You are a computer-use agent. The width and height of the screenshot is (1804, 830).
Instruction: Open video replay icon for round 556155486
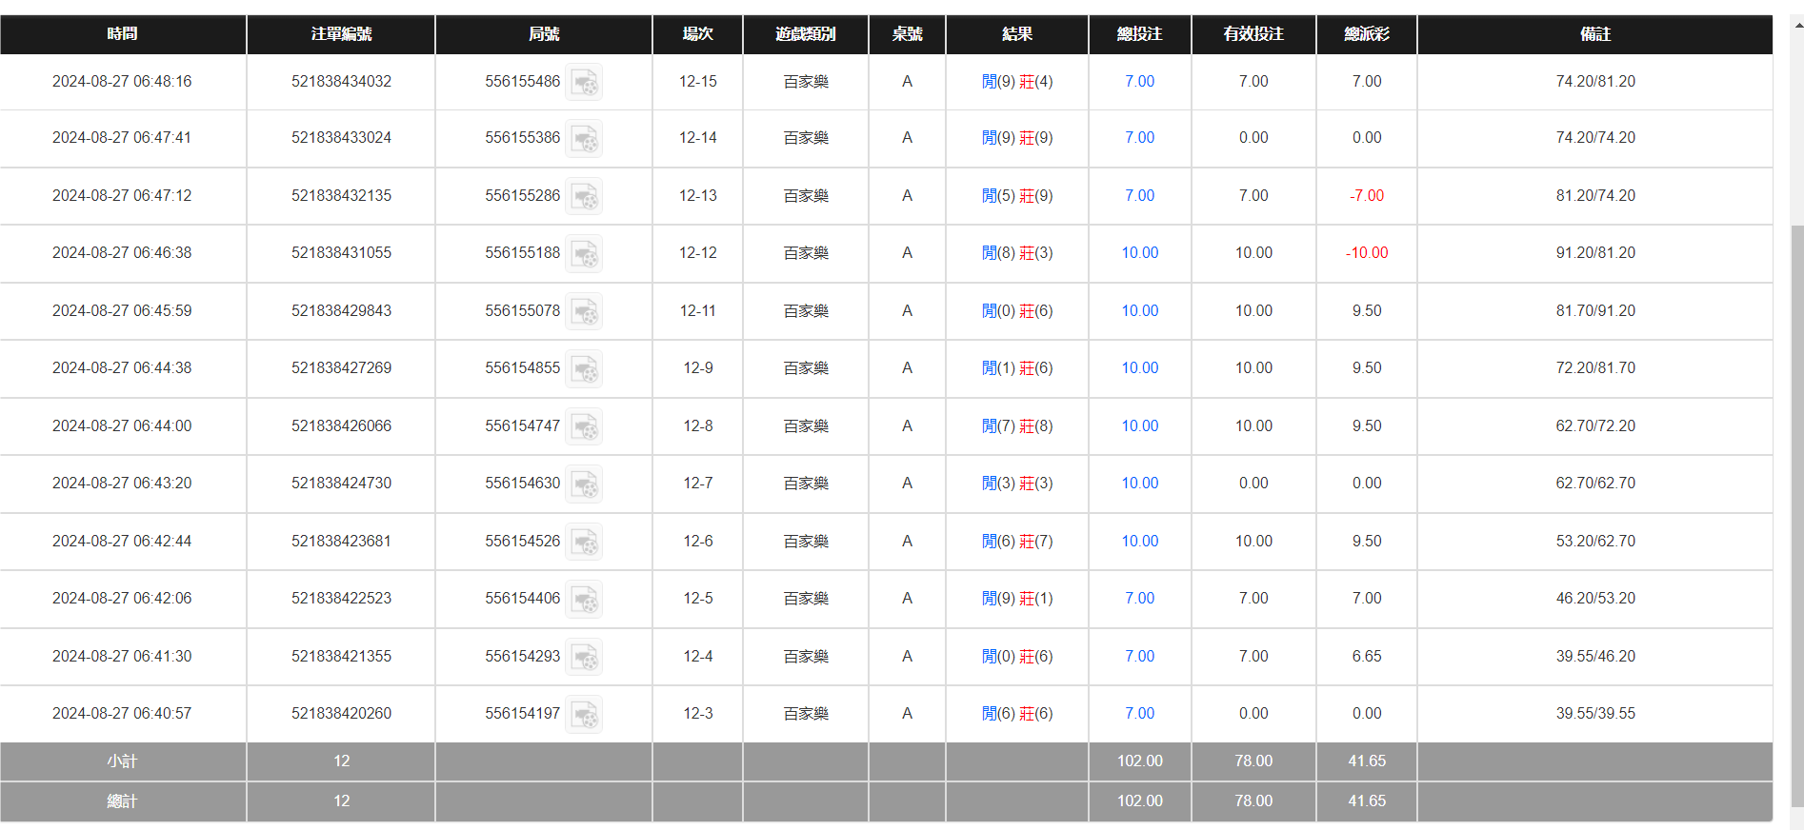(584, 82)
